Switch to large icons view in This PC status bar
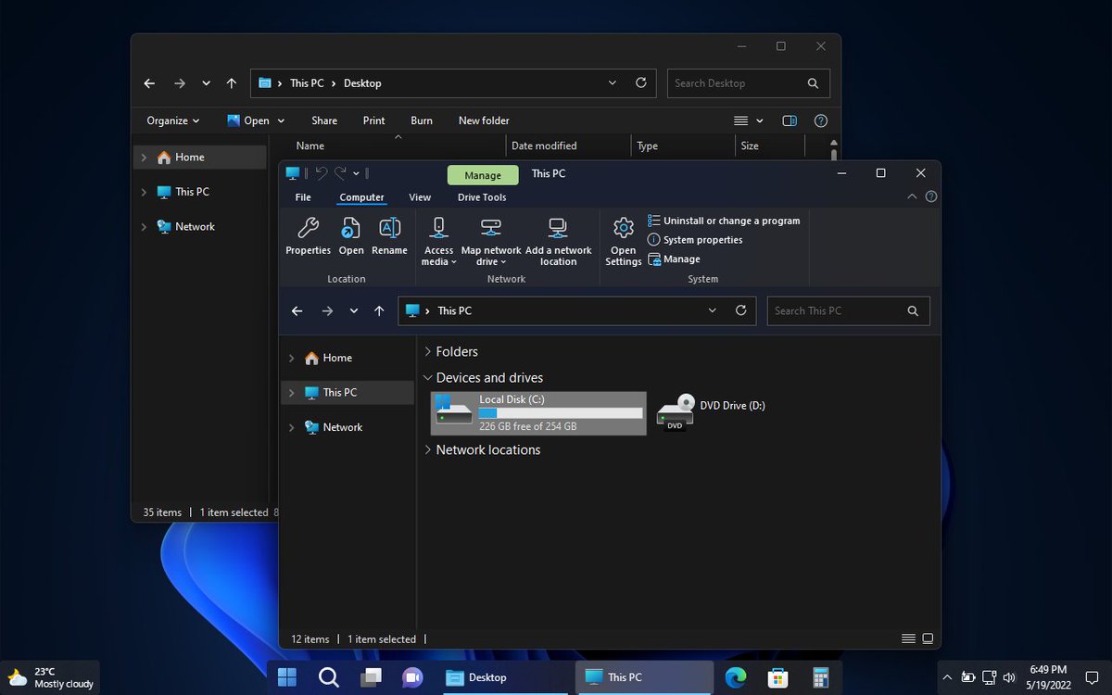 [x=928, y=639]
